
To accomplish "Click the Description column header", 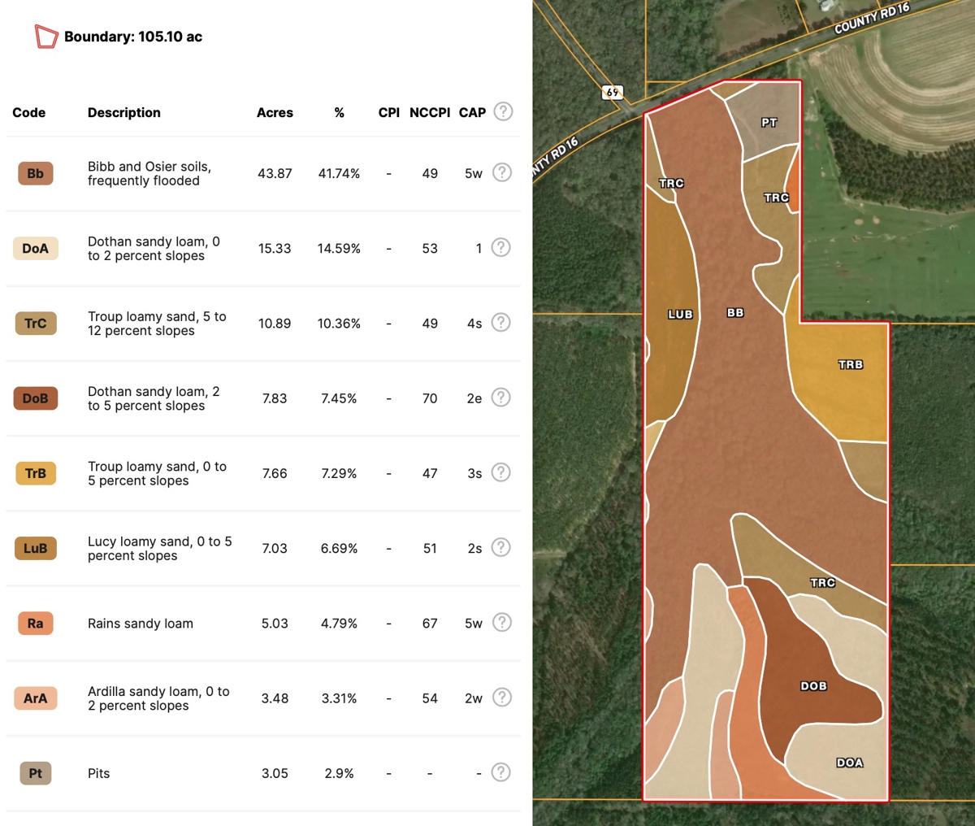I will (124, 113).
